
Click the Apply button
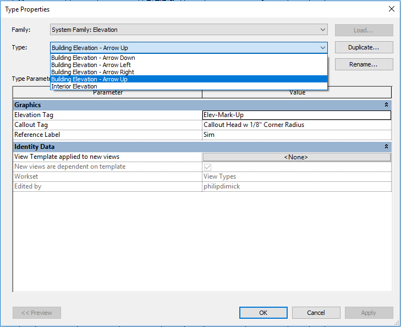pyautogui.click(x=369, y=313)
